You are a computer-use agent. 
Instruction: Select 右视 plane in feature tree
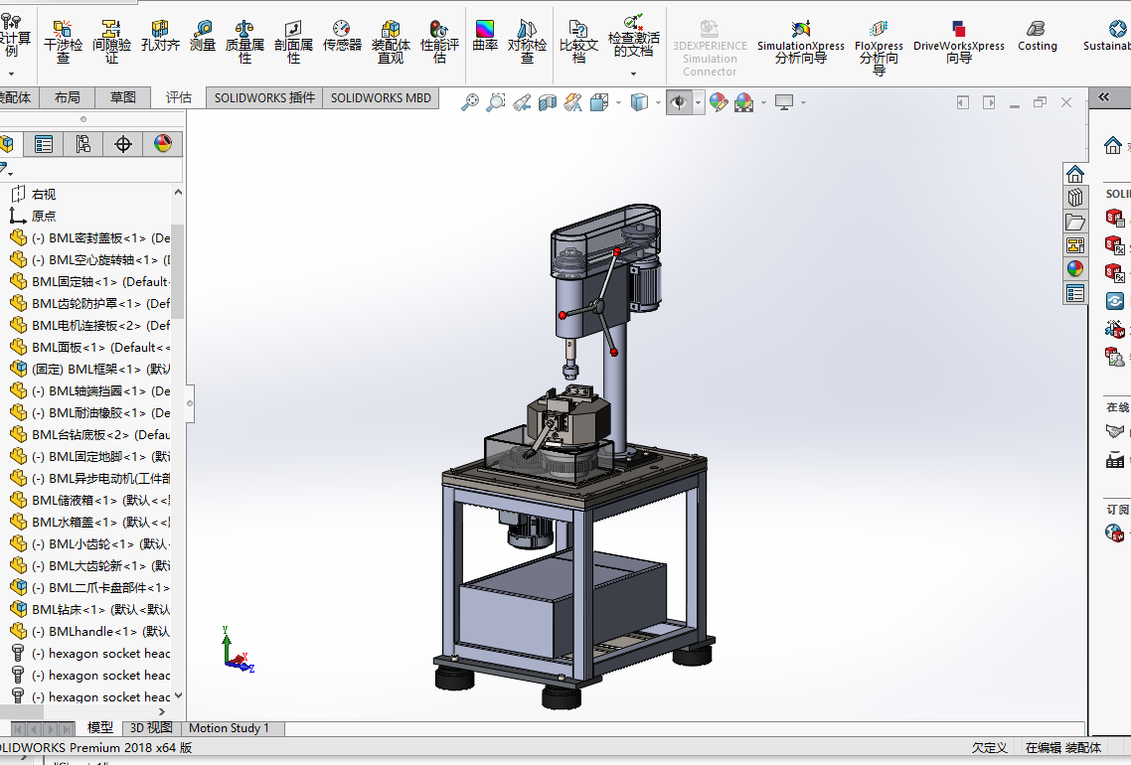coord(34,194)
